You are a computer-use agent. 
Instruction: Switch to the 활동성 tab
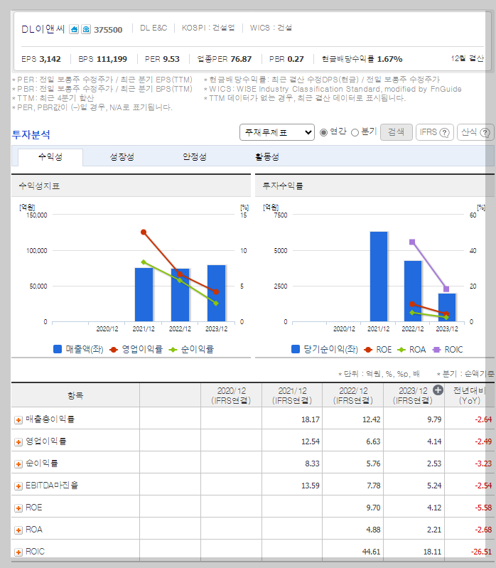(266, 157)
